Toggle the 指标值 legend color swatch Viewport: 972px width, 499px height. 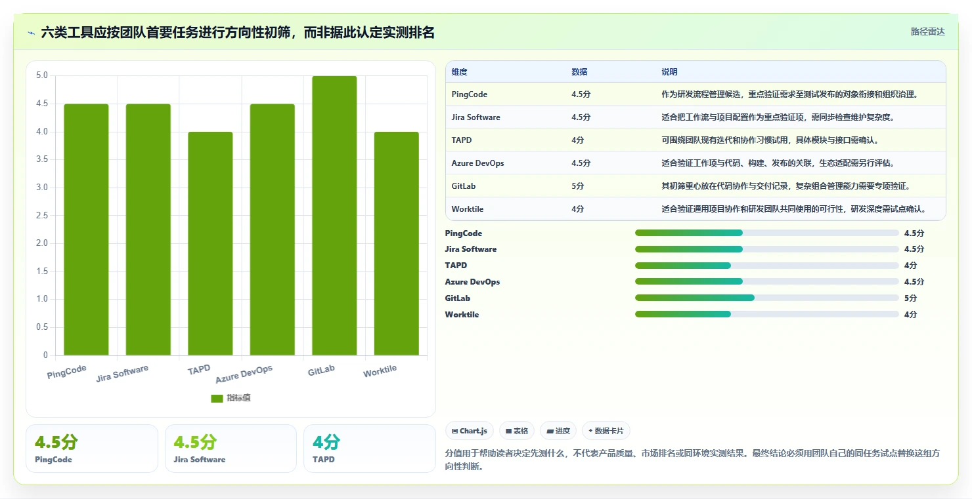tap(217, 398)
